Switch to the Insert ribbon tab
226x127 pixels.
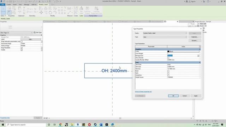point(15,5)
